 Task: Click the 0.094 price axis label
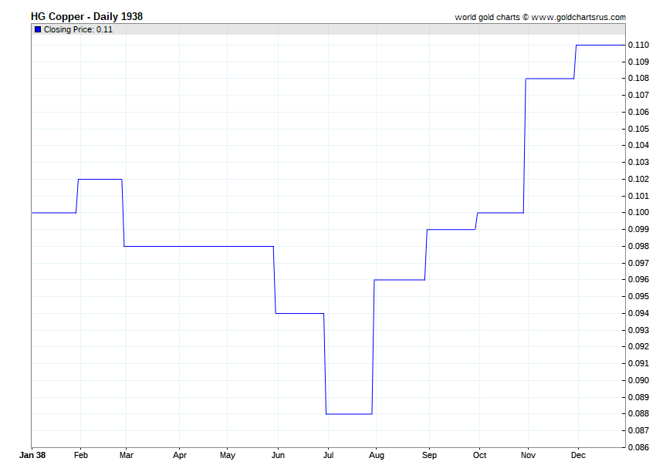tap(638, 313)
